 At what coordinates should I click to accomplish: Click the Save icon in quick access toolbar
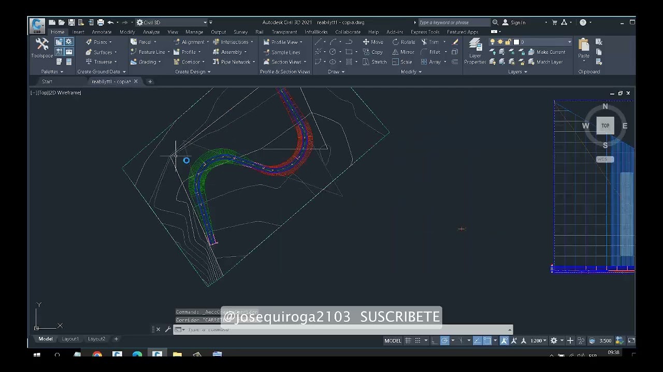71,23
